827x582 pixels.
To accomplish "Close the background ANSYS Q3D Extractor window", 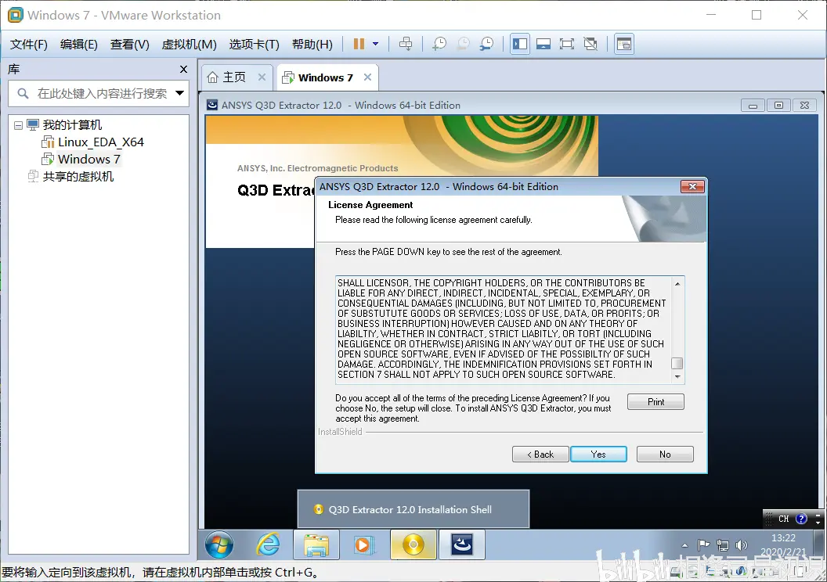I will click(804, 106).
